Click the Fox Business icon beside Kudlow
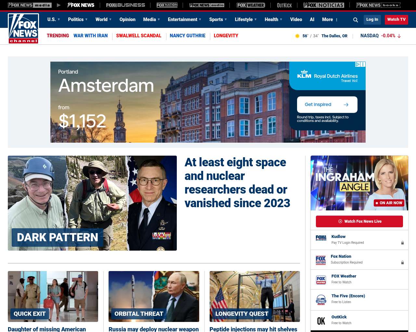The image size is (416, 332). (321, 238)
